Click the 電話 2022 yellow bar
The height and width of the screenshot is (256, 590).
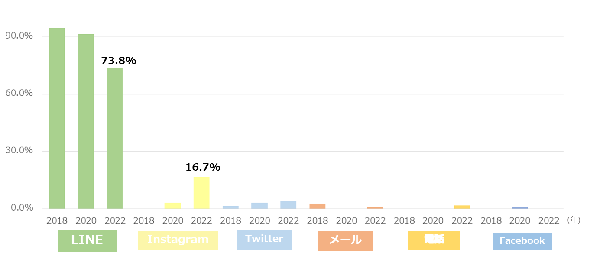click(x=462, y=207)
